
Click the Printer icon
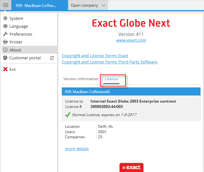[5, 42]
